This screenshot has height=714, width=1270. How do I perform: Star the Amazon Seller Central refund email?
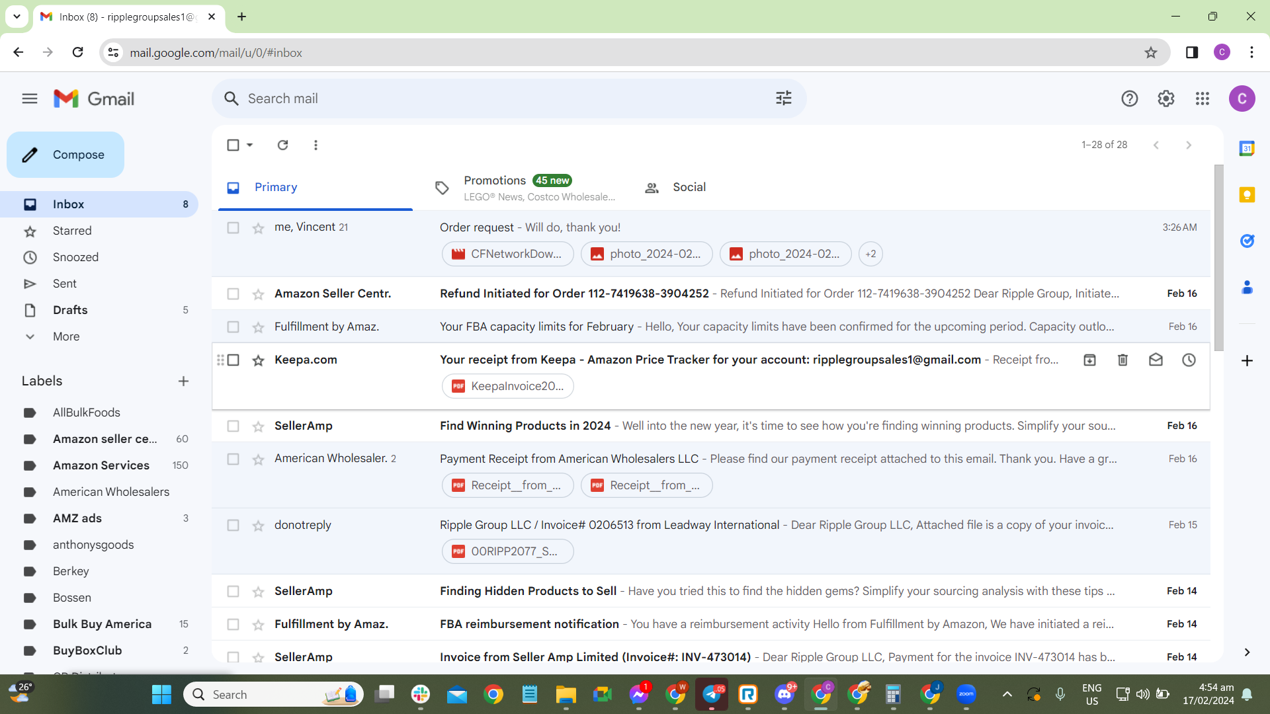(258, 294)
